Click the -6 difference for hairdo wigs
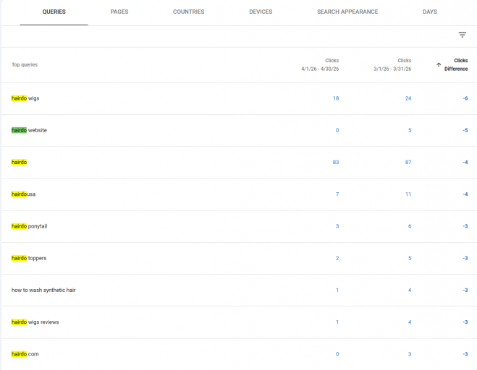Screen dimensions: 477x370 465,98
